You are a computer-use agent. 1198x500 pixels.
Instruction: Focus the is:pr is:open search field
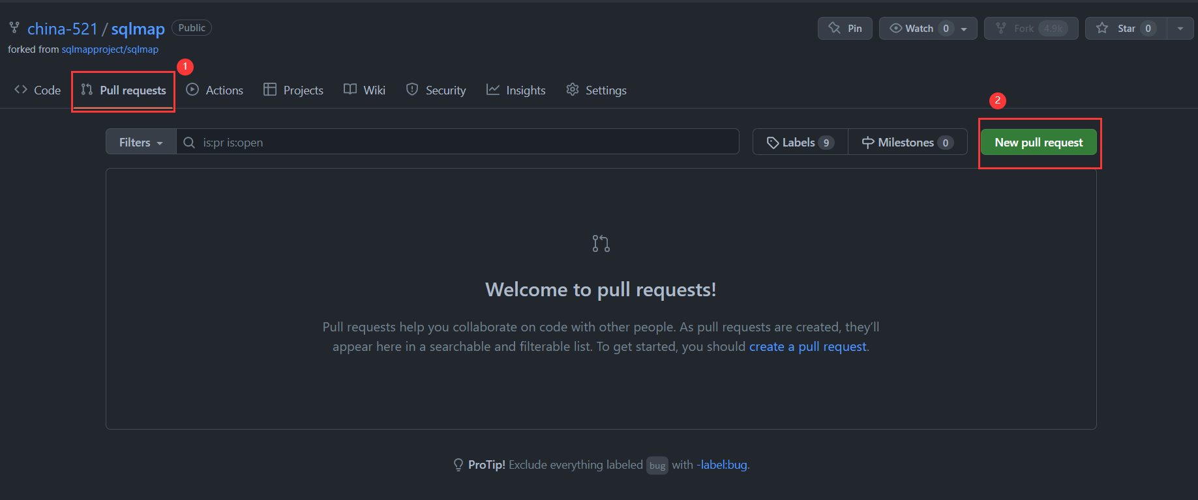(x=458, y=142)
